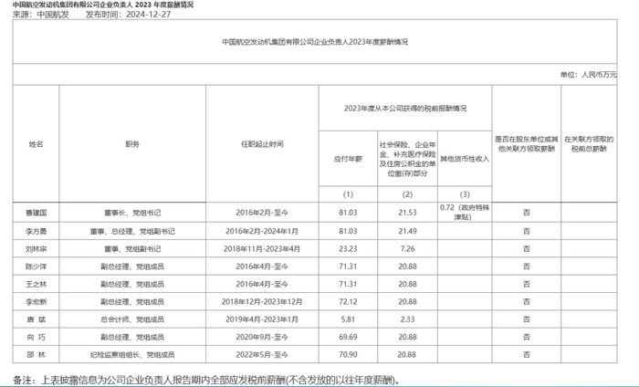The height and width of the screenshot is (387, 639).
Task: Click 副总经理、党组成员 in 向 巧's row
Action: pyautogui.click(x=132, y=338)
